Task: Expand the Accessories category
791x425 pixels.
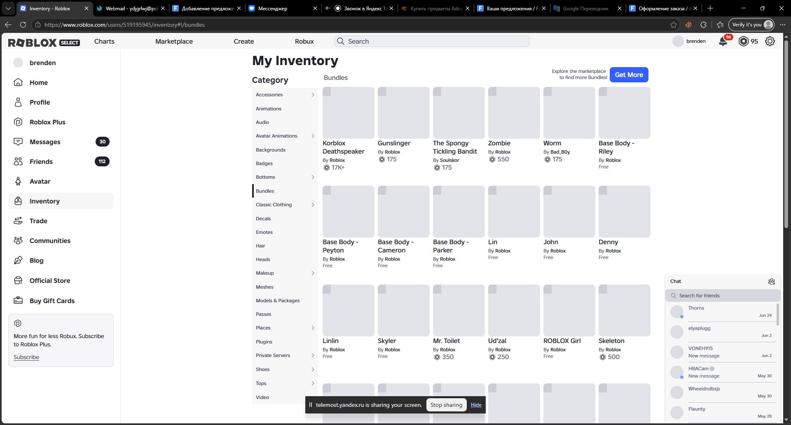Action: coord(313,95)
